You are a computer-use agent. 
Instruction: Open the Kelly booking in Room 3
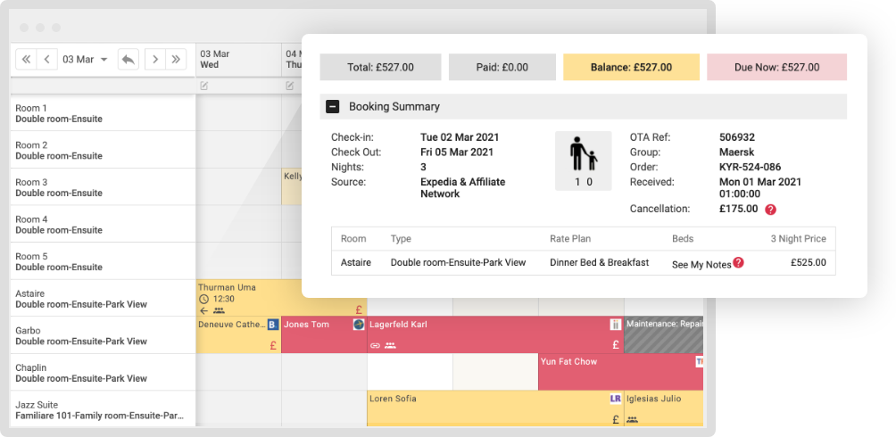(x=292, y=186)
